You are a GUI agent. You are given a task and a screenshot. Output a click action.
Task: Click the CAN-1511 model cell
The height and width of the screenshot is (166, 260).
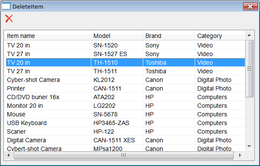[117, 88]
